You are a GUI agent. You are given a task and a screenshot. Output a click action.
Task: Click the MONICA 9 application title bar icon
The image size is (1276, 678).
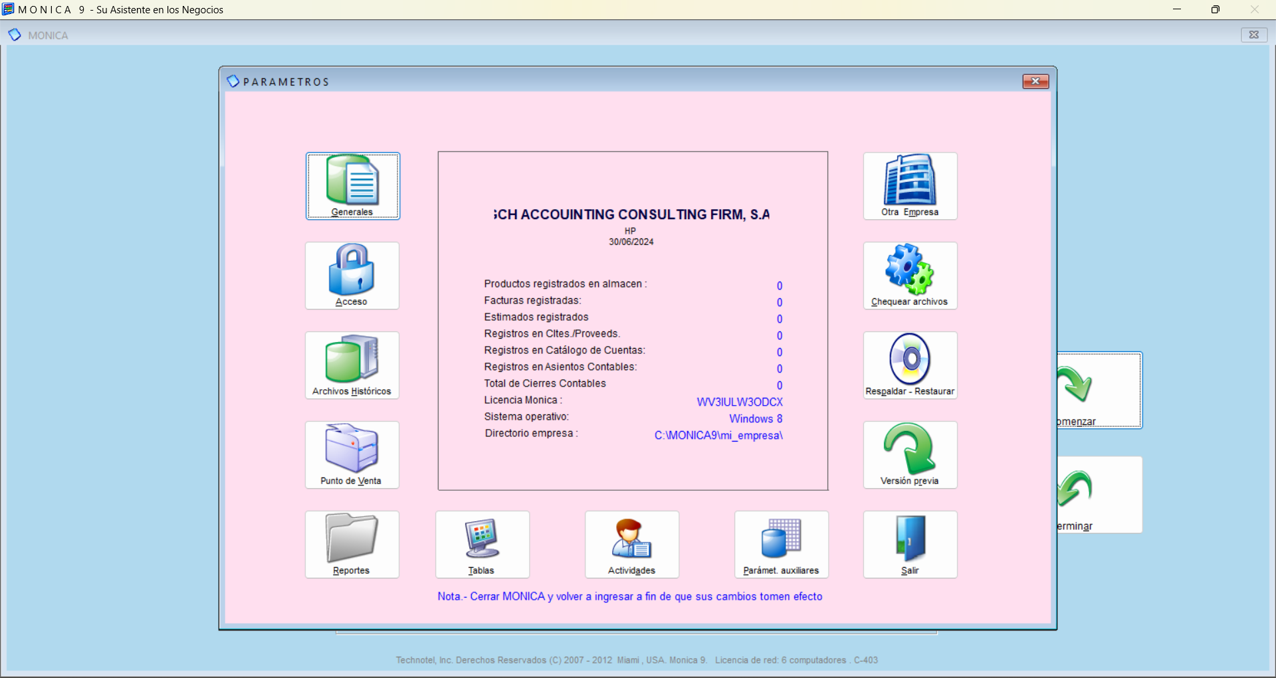click(x=8, y=9)
